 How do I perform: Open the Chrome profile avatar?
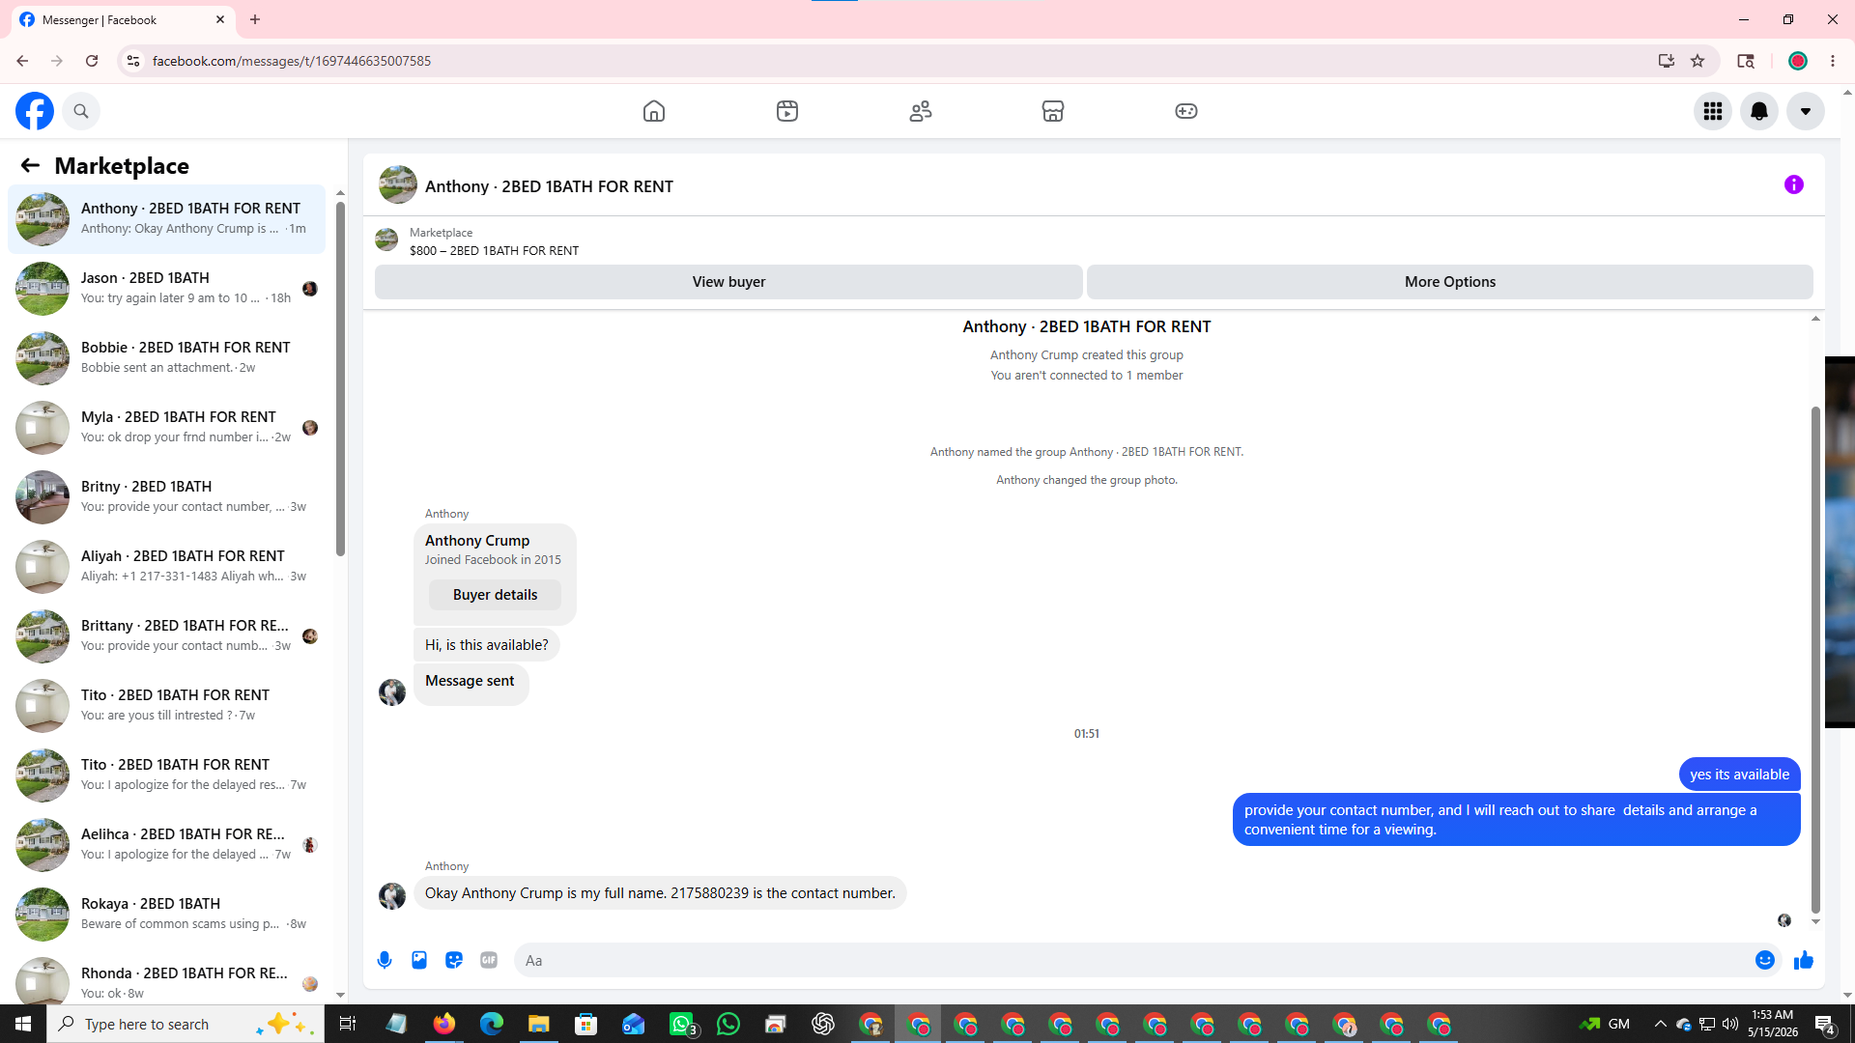coord(1798,61)
